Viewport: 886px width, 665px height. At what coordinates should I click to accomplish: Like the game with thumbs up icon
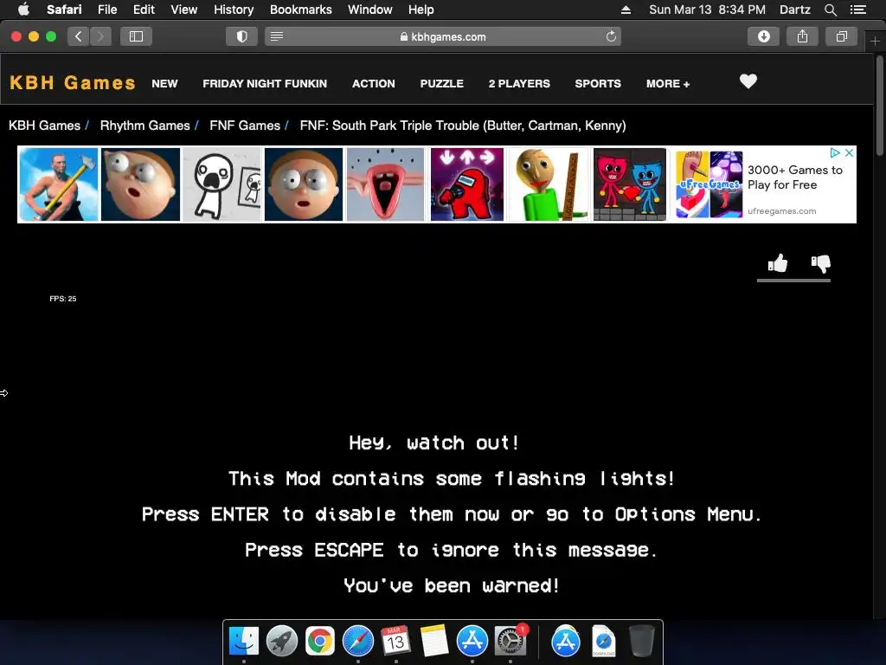point(778,263)
